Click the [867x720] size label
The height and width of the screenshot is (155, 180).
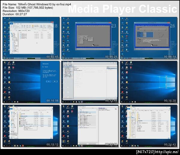pyautogui.click(x=145, y=152)
